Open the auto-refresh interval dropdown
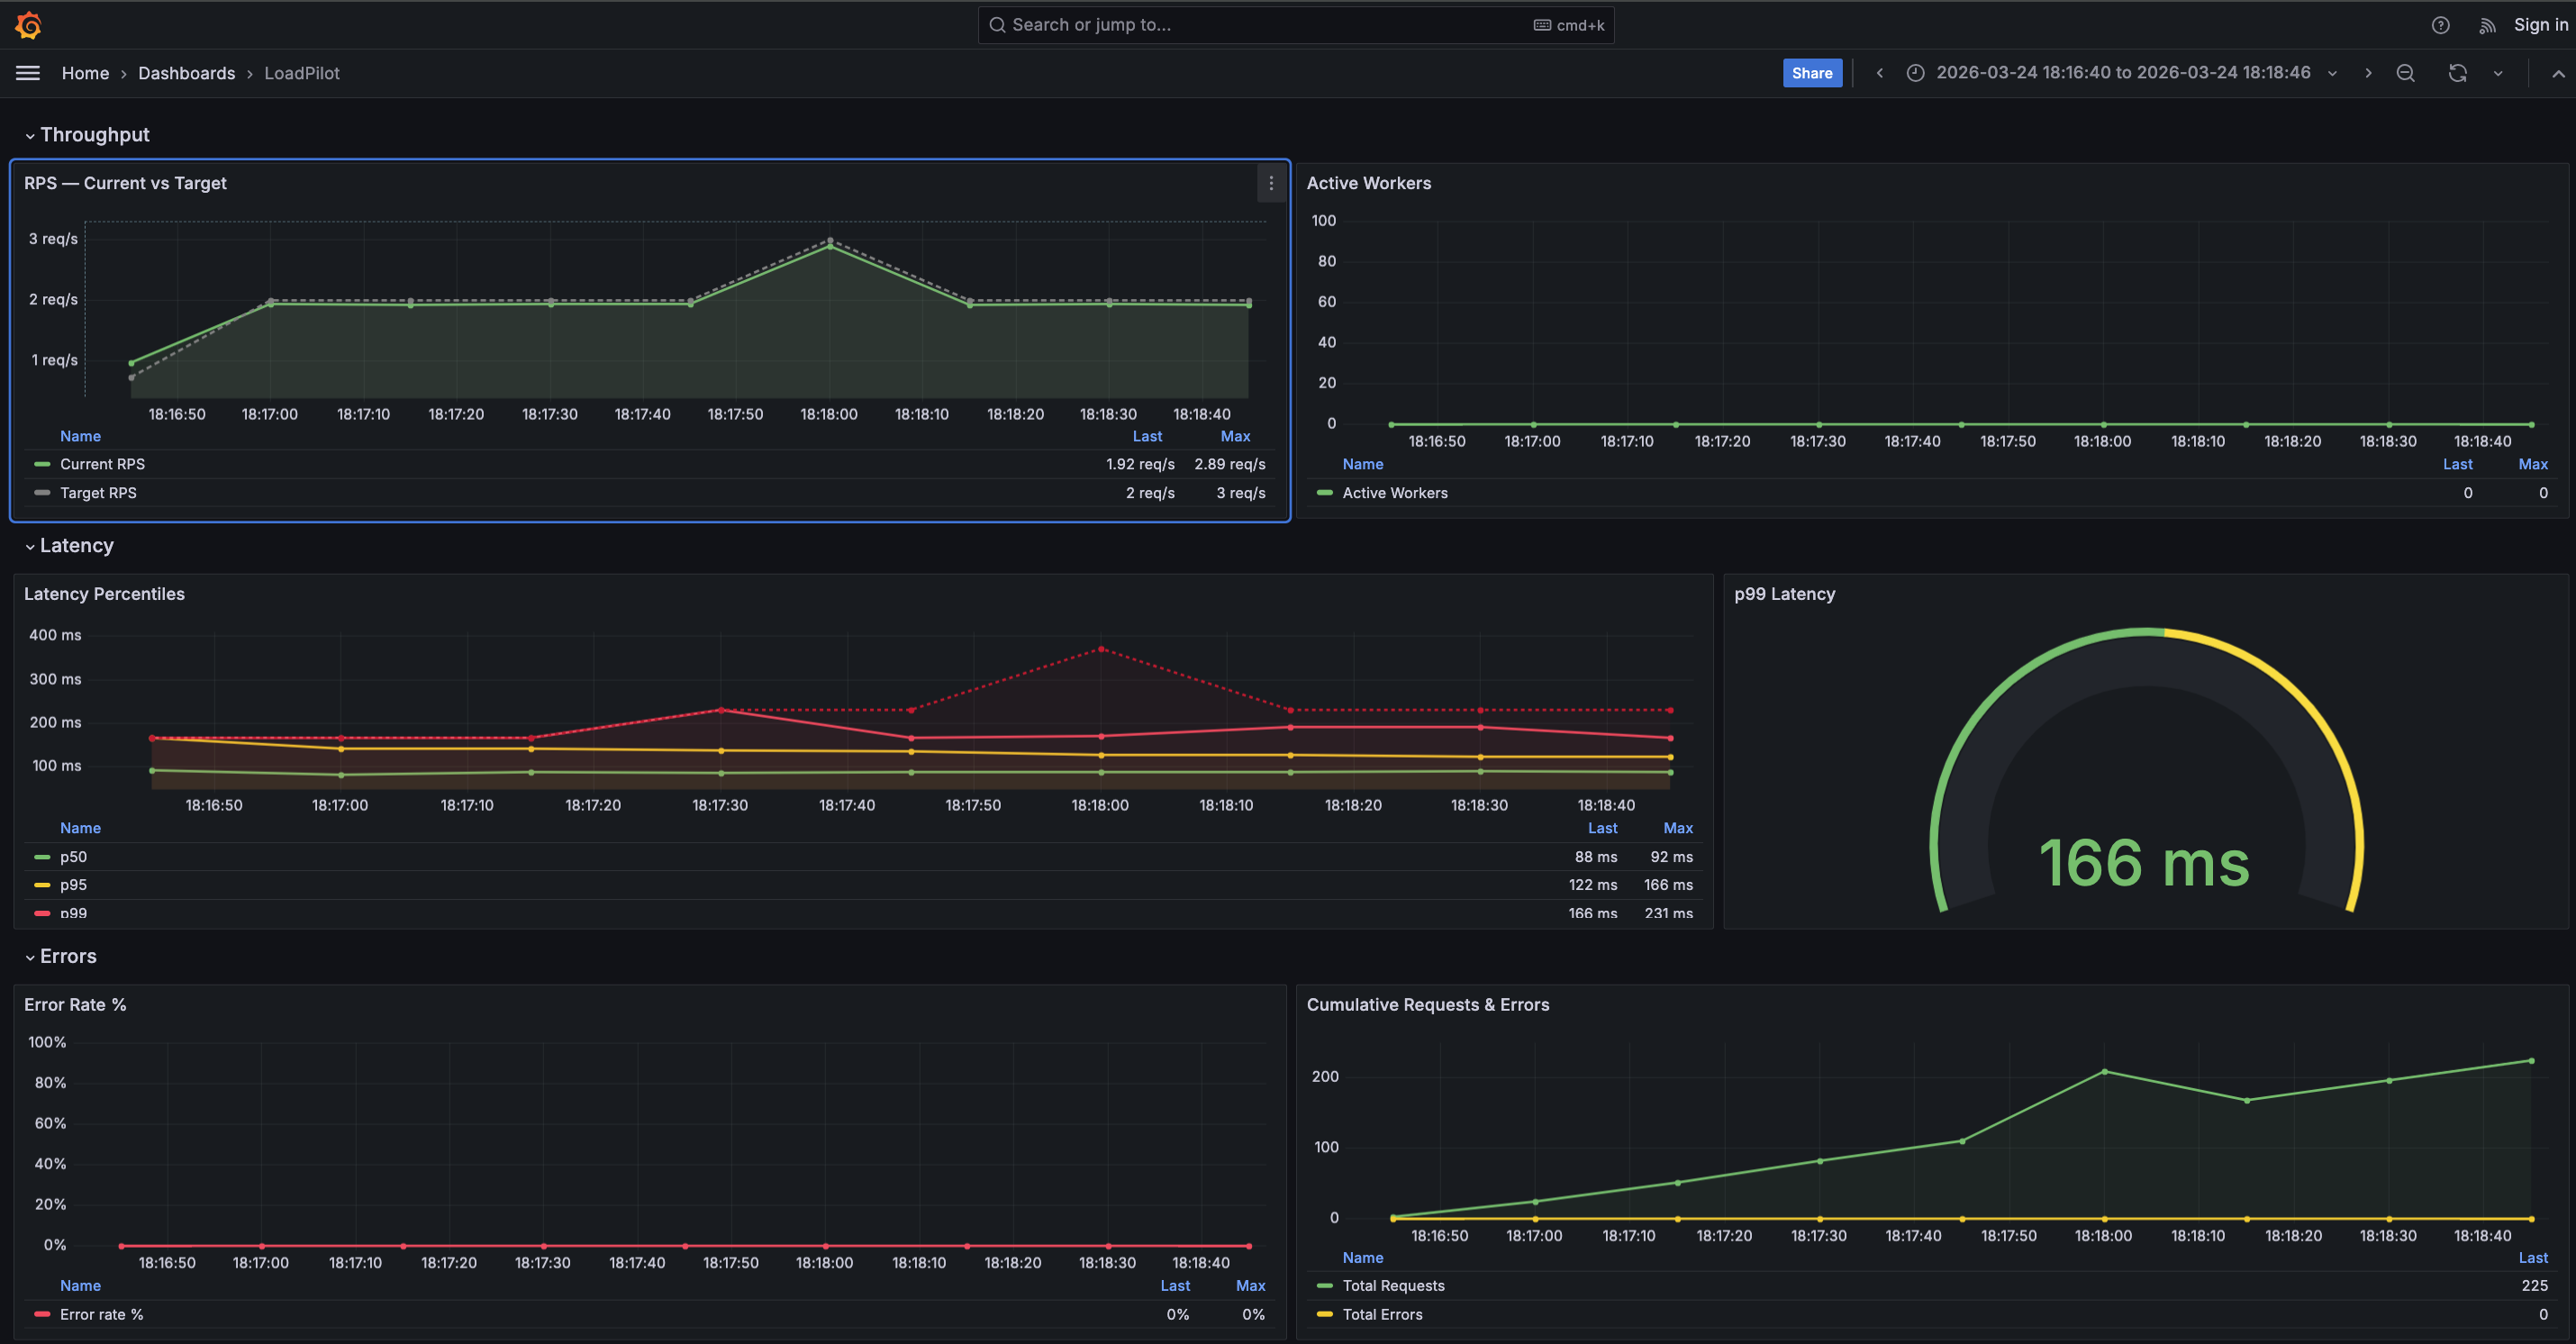The width and height of the screenshot is (2576, 1344). pos(2498,73)
